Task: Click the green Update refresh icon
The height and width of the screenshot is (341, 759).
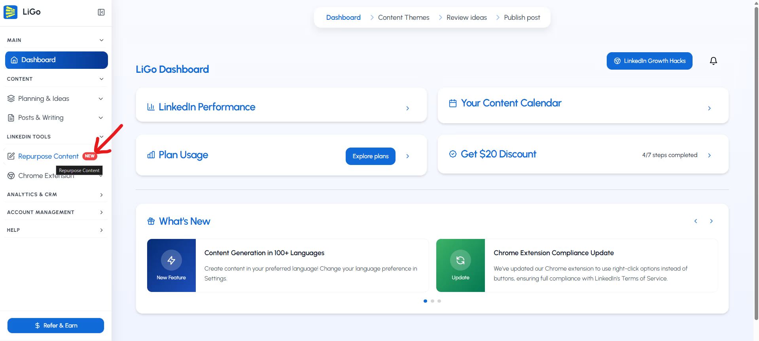Action: (460, 260)
